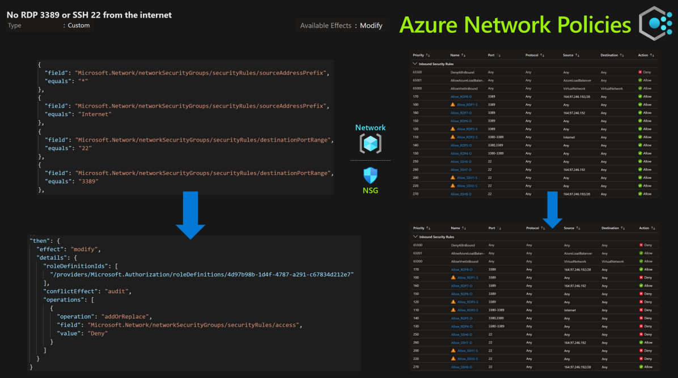Click the "equals": "3389" code line
Image resolution: width=678 pixels, height=378 pixels.
71,181
